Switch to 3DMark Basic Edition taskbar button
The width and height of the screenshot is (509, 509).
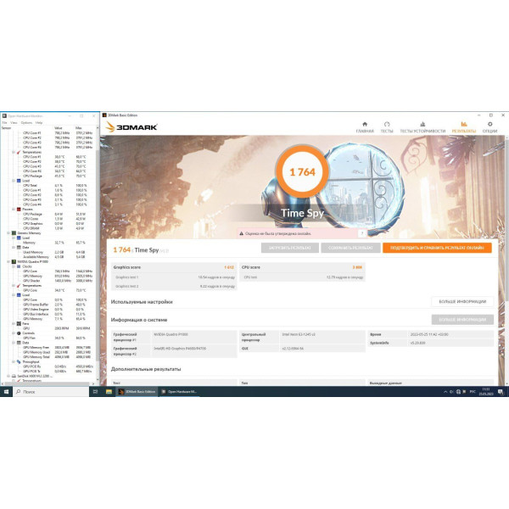pyautogui.click(x=137, y=392)
